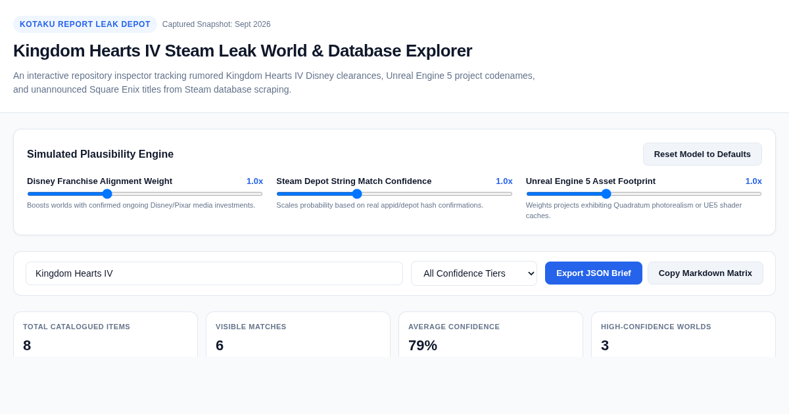
Task: Click the Average Confidence value 79%
Action: (x=423, y=346)
